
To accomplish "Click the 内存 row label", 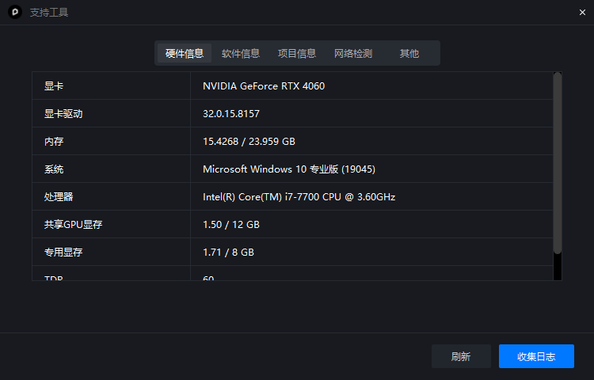I will click(x=54, y=142).
